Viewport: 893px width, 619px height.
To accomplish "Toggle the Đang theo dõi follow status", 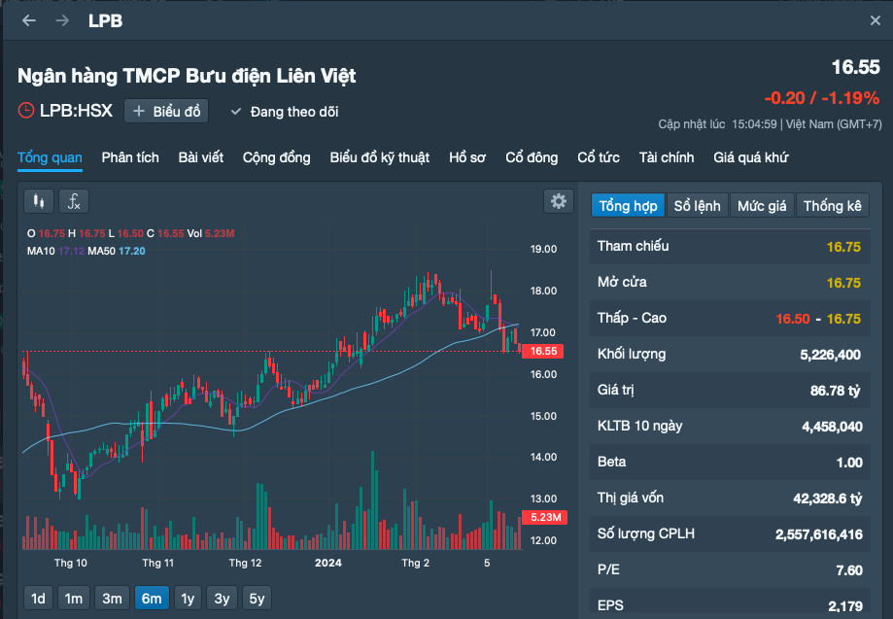I will pyautogui.click(x=284, y=112).
